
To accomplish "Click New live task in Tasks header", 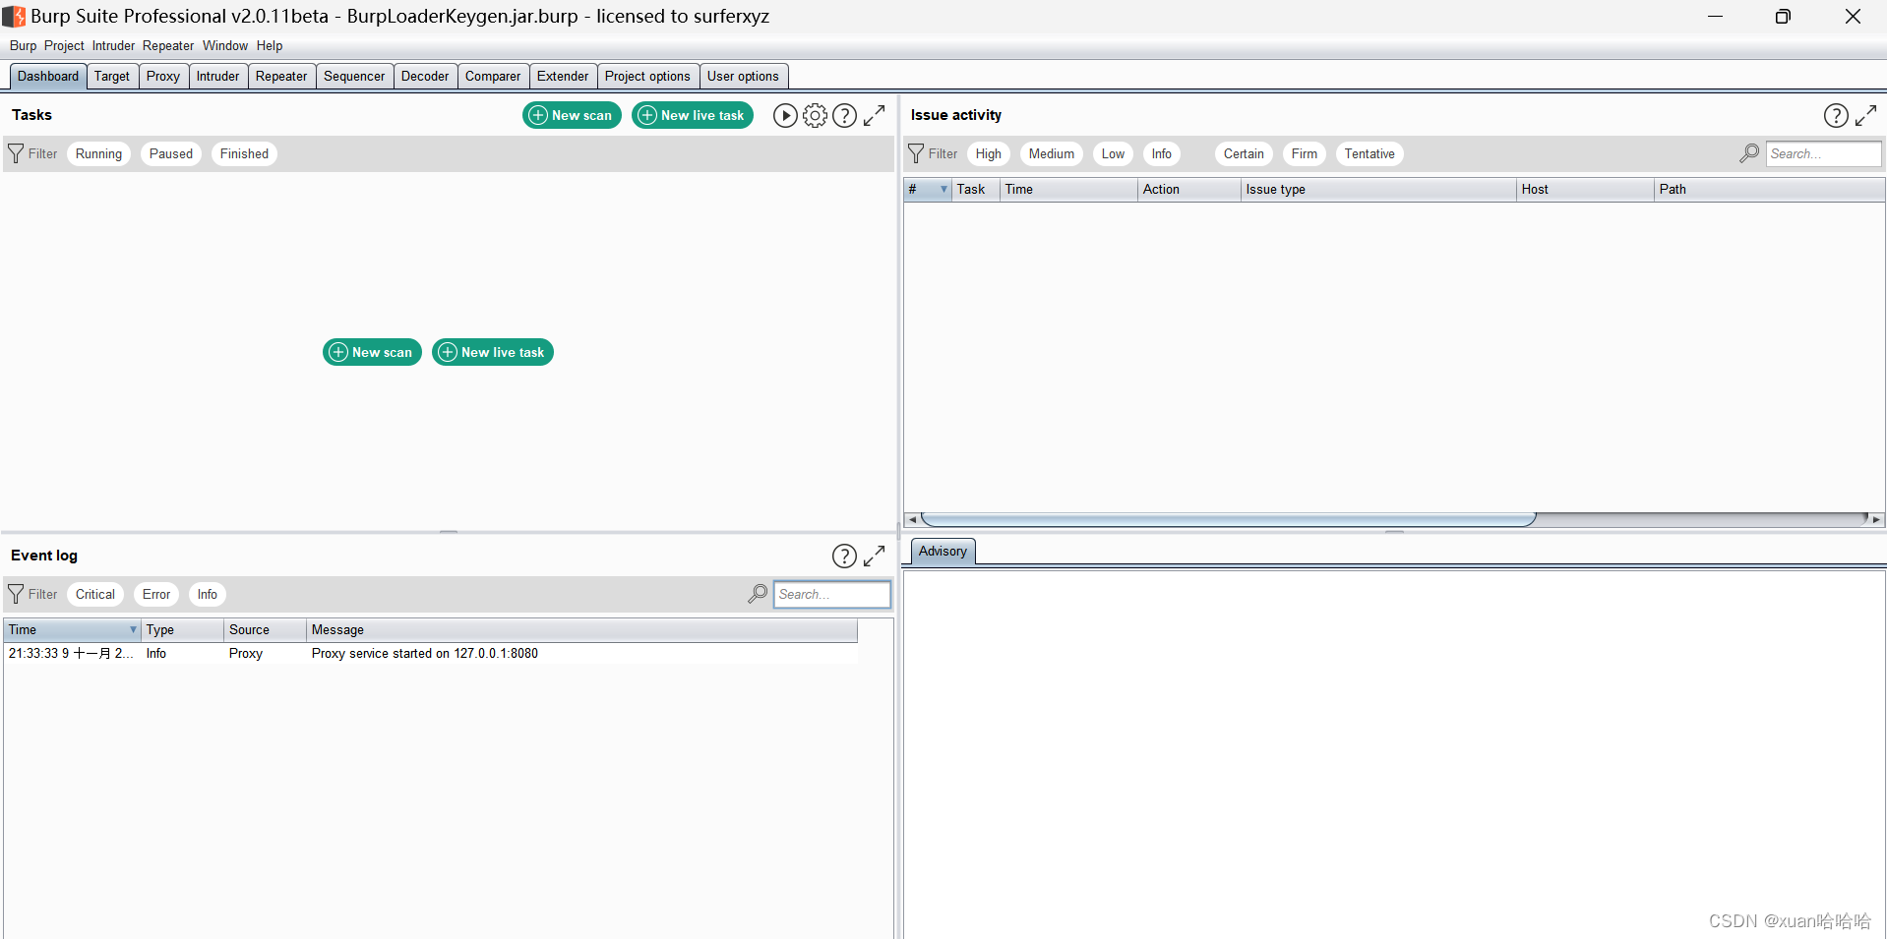I will click(693, 116).
